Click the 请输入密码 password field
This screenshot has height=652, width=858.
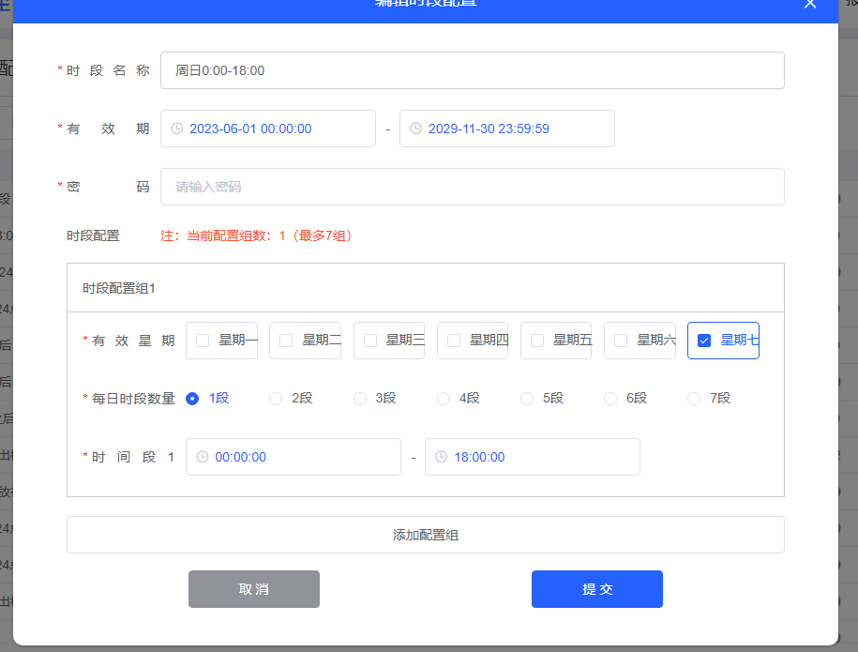point(422,186)
